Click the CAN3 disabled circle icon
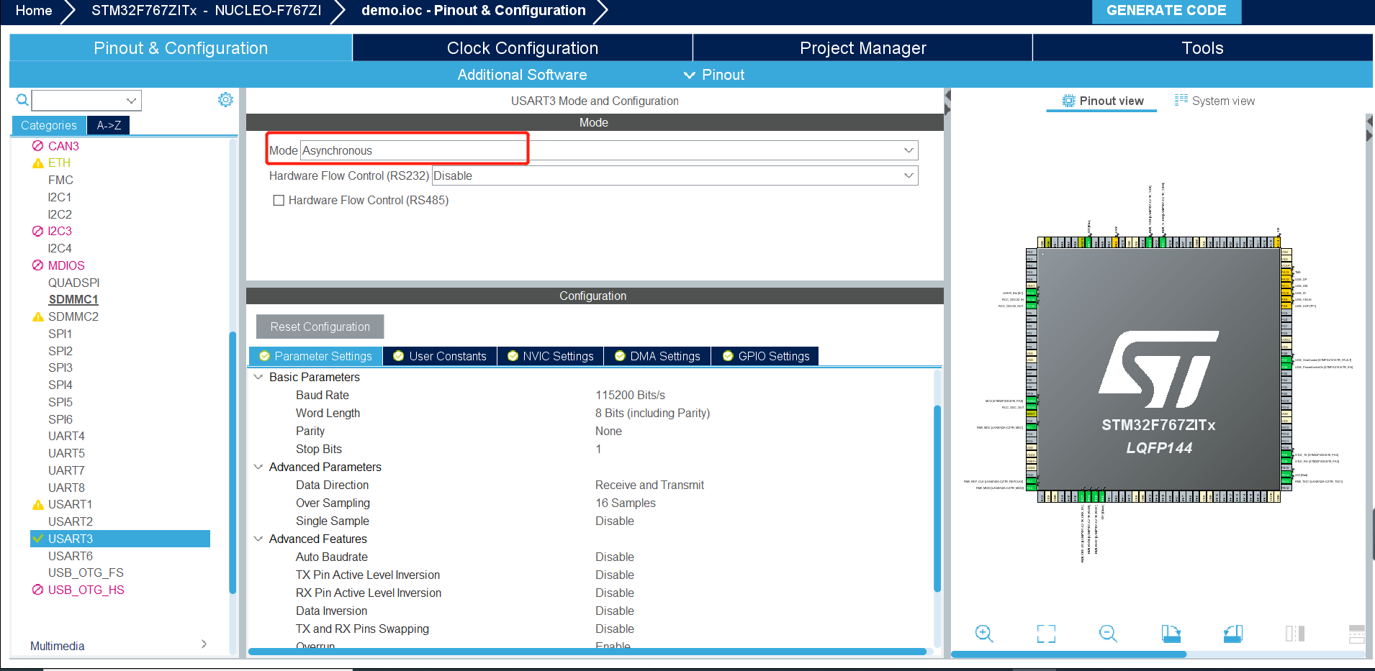The height and width of the screenshot is (671, 1375). click(38, 146)
